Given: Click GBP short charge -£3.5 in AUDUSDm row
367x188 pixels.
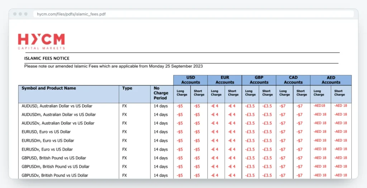Looking at the screenshot, I should (x=267, y=114).
